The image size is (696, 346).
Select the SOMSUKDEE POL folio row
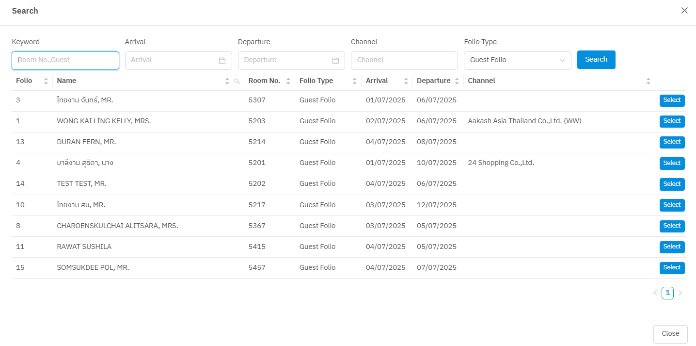[x=672, y=268]
